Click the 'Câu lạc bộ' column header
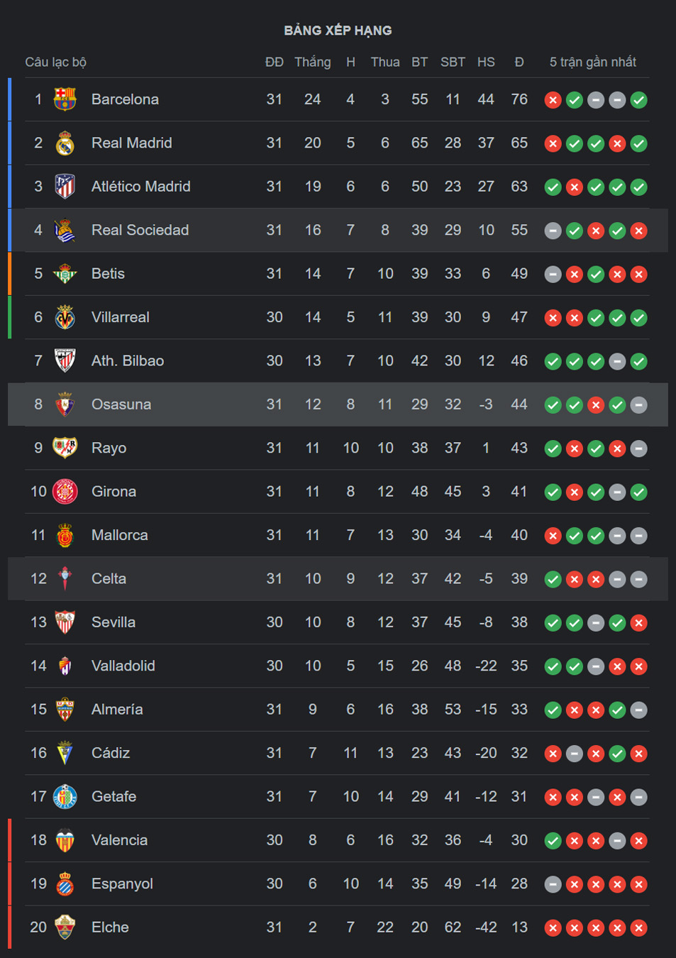 [x=56, y=62]
